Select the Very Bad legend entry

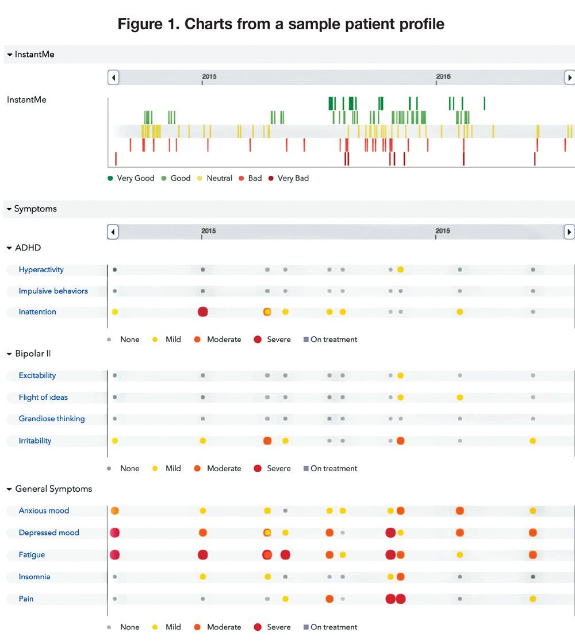[x=289, y=178]
